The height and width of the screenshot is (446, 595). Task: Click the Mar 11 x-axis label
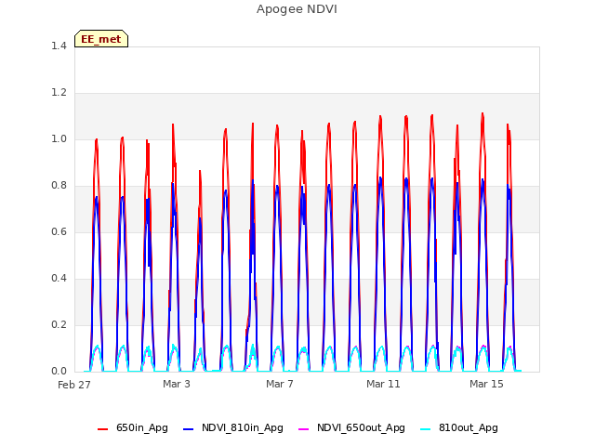click(383, 384)
